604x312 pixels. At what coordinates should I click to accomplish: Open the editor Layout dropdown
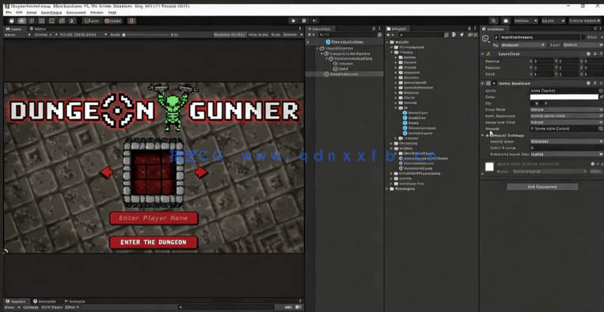(584, 21)
